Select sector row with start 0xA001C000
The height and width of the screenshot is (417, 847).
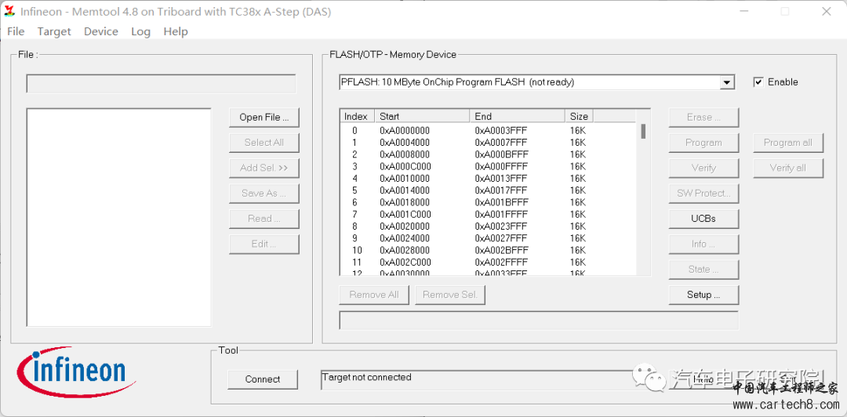[488, 215]
